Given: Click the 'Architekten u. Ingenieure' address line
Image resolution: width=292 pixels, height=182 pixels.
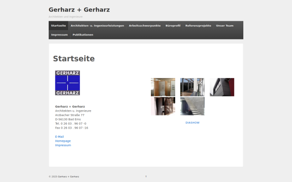Looking at the screenshot, I should click(x=73, y=111).
